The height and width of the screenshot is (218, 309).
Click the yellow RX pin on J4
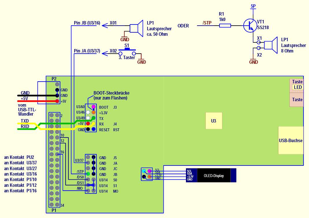[93, 124]
